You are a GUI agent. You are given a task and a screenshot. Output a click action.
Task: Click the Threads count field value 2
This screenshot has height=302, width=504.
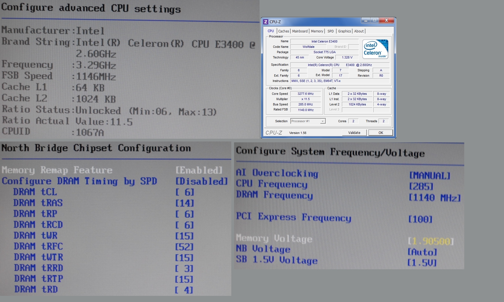point(384,121)
